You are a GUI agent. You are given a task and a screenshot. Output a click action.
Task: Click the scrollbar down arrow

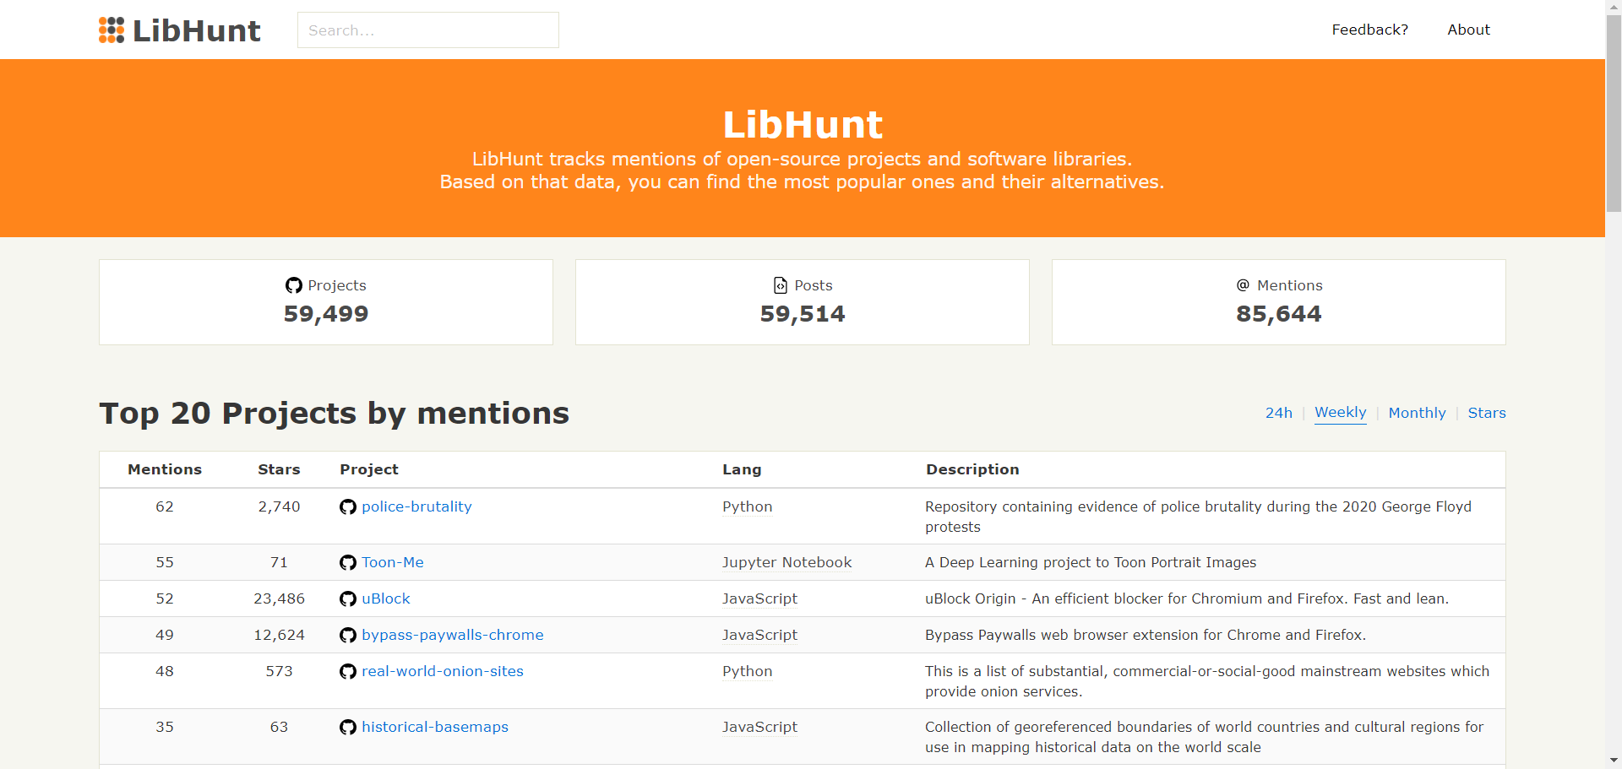coord(1614,761)
